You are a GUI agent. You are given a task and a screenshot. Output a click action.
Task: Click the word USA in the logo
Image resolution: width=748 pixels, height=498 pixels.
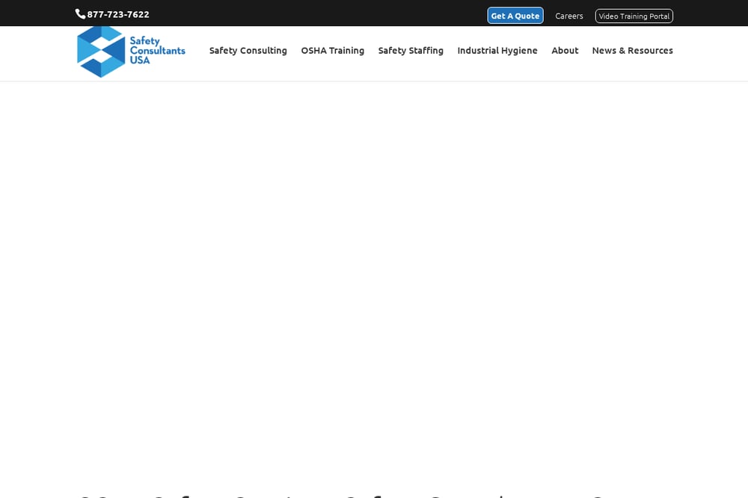click(140, 60)
